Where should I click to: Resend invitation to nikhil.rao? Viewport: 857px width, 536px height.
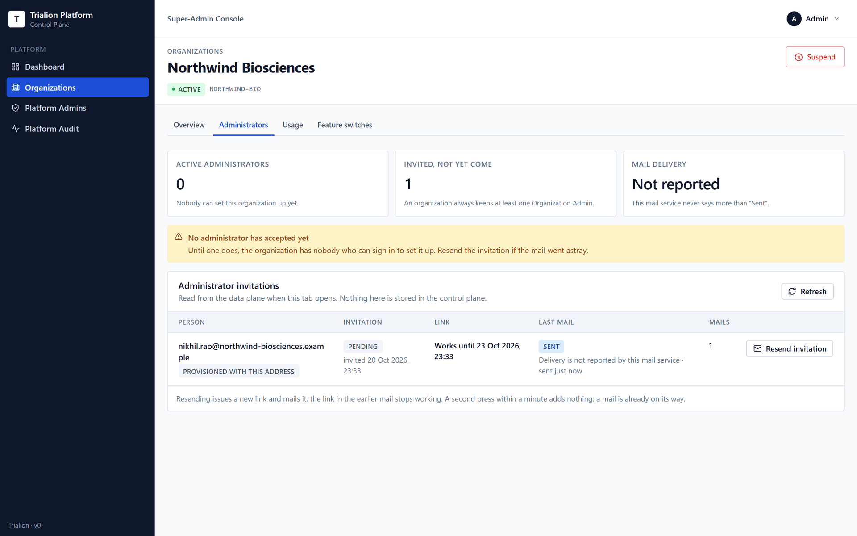coord(789,348)
